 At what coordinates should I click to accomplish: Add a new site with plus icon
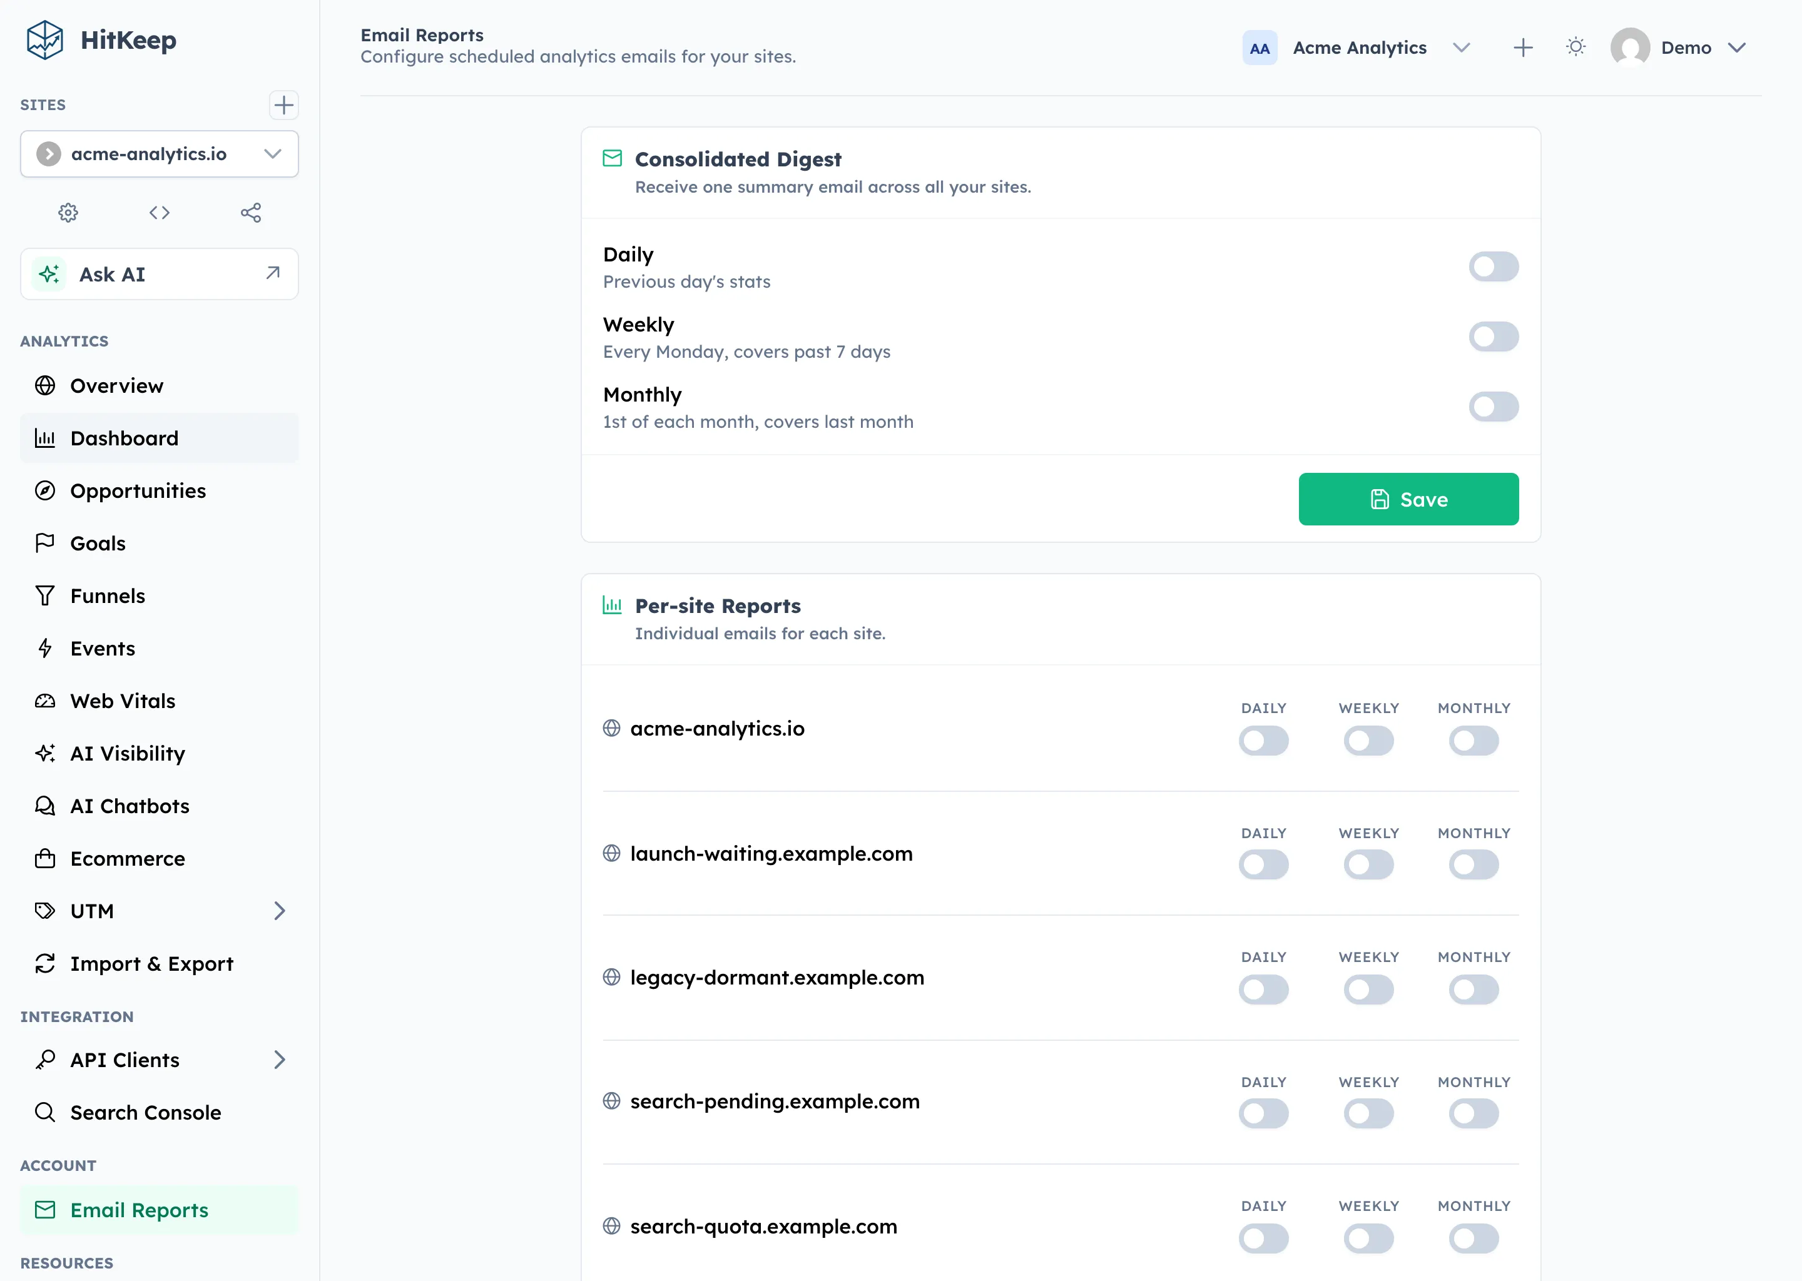coord(284,105)
